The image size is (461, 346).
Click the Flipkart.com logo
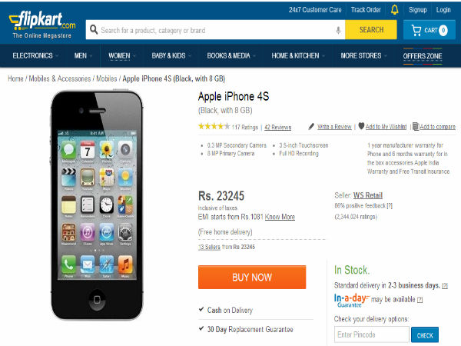click(x=42, y=25)
